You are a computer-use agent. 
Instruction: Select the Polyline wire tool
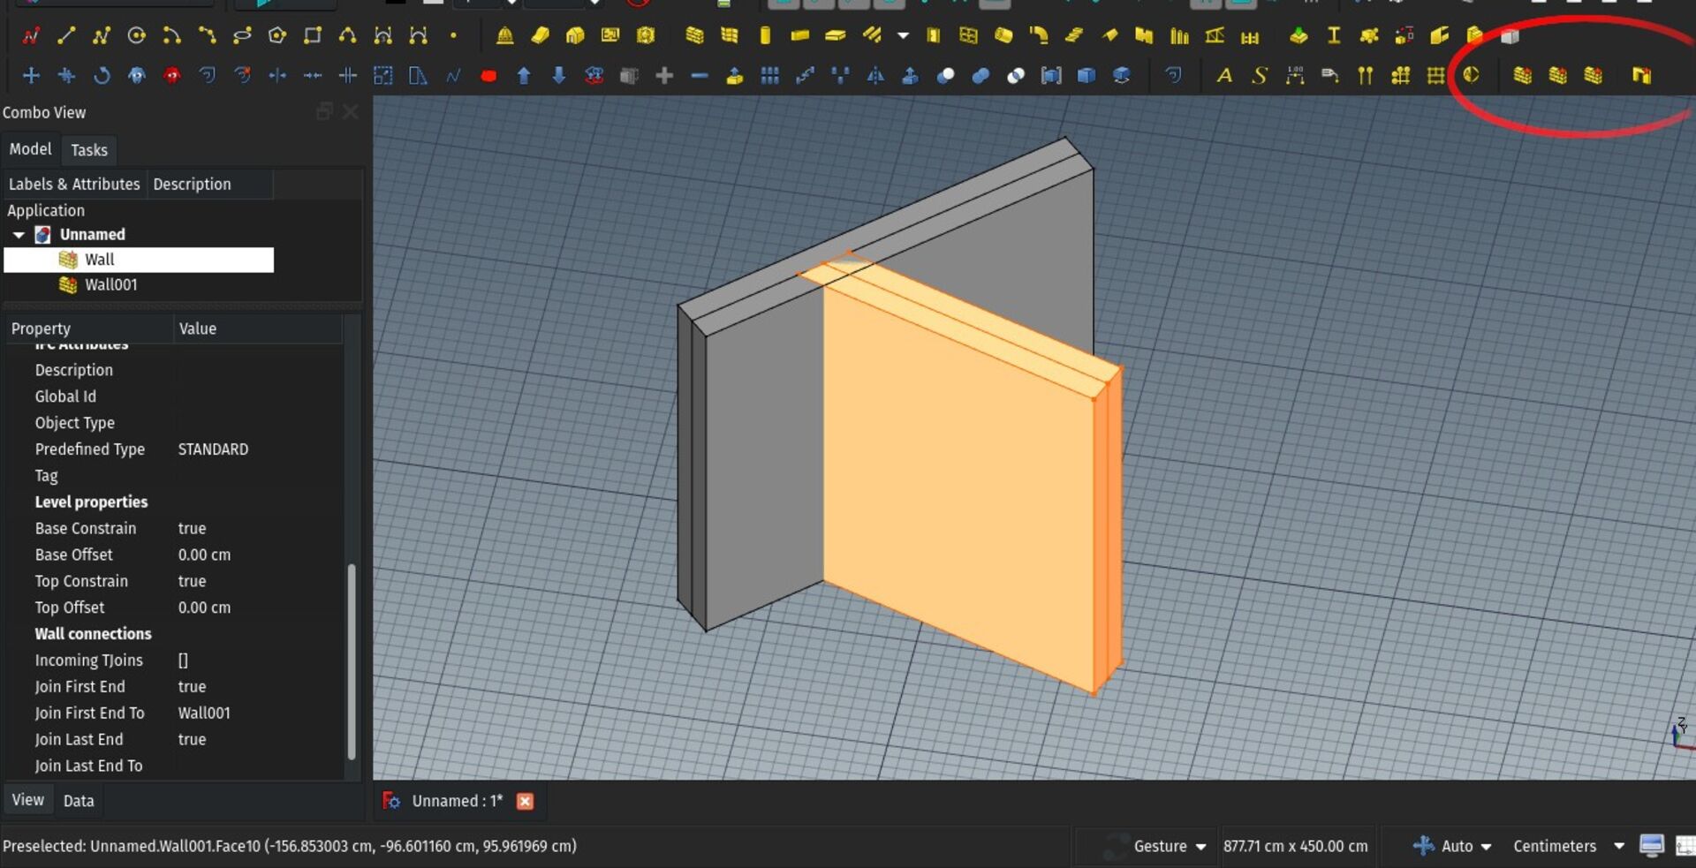click(x=101, y=36)
